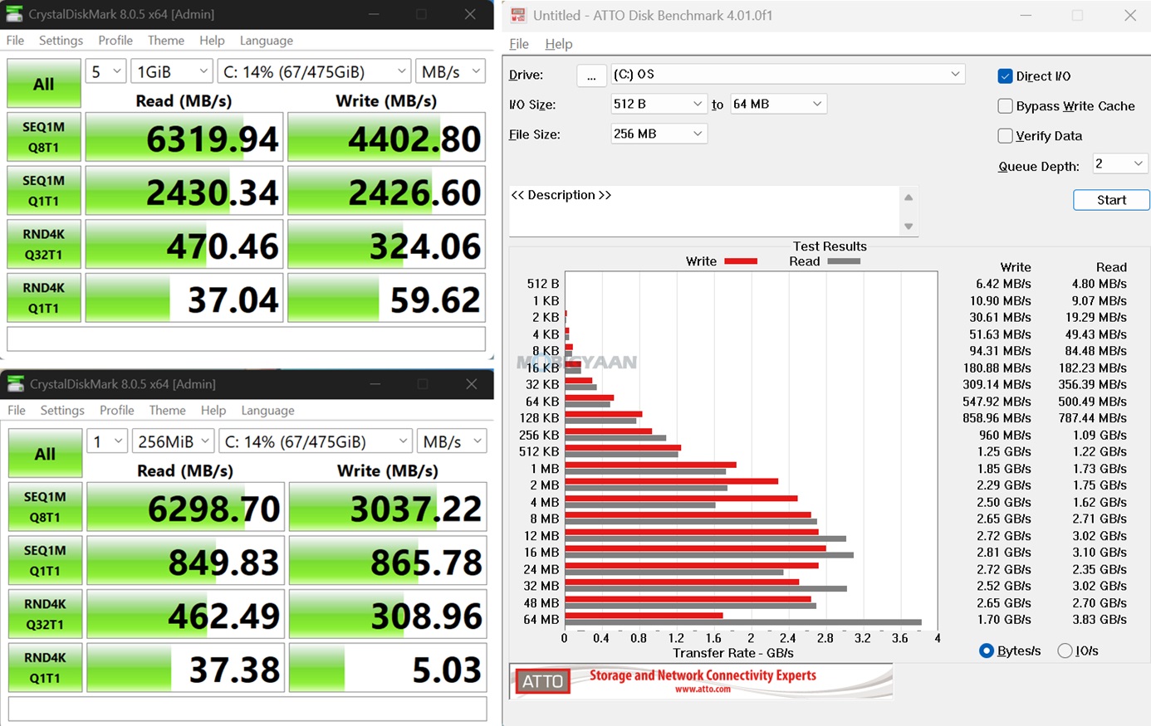Open the drive dropdown in the 1GiB CrystalDiskMark window
The width and height of the screenshot is (1151, 726).
[315, 72]
